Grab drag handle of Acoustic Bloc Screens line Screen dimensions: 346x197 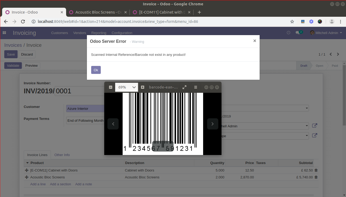point(27,177)
